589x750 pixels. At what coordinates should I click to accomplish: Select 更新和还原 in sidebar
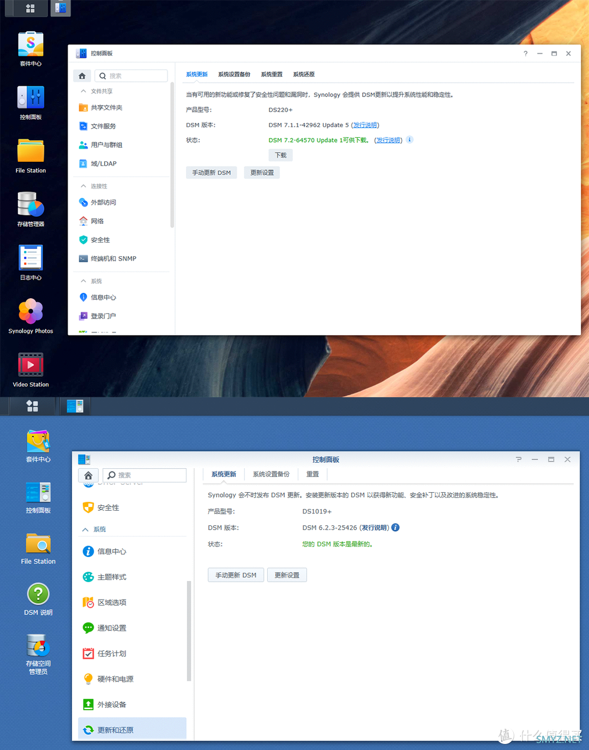click(x=132, y=730)
